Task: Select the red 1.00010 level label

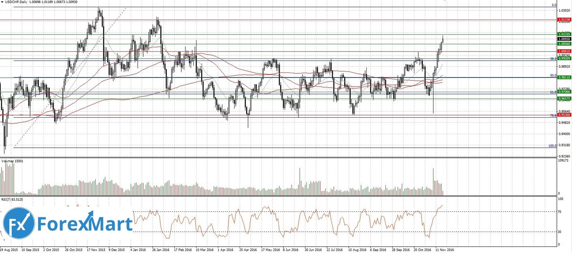Action: (564, 51)
